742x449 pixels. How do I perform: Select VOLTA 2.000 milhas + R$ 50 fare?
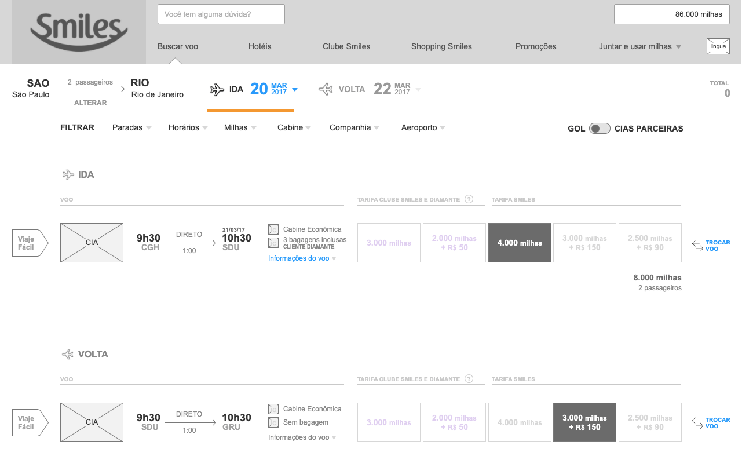[454, 422]
